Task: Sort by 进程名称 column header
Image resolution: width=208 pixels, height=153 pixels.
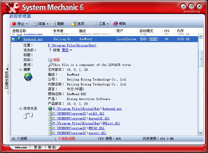Action: click(31, 31)
